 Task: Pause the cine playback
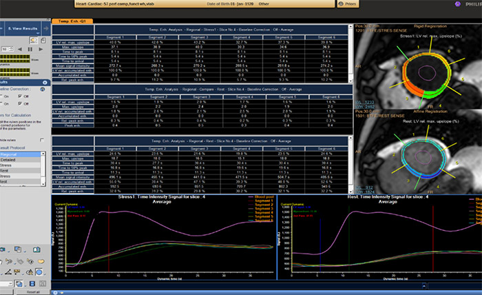(30, 49)
